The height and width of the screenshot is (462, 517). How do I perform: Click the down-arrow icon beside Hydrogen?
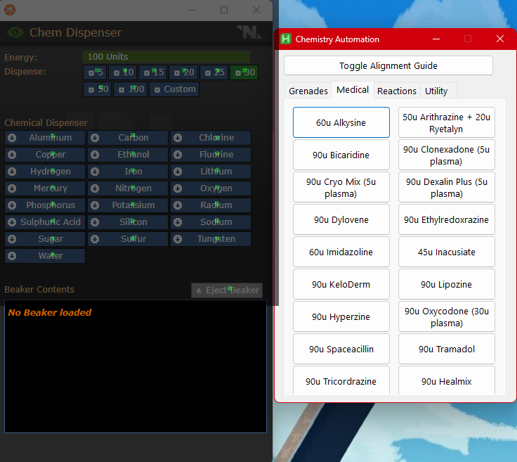click(12, 172)
